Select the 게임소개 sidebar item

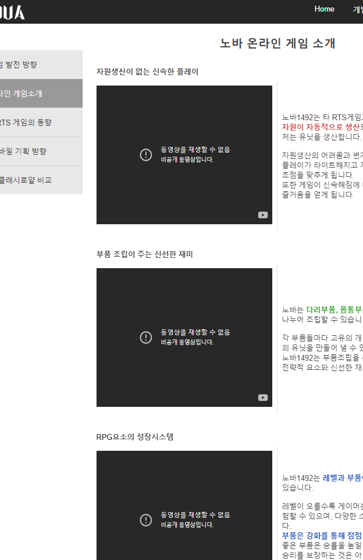pyautogui.click(x=41, y=94)
